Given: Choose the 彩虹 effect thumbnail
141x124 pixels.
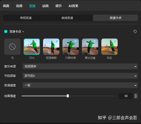Looking at the screenshot, I should tap(109, 47).
